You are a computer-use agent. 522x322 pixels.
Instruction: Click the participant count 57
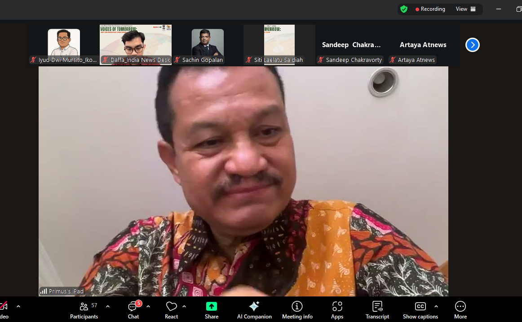(x=94, y=305)
